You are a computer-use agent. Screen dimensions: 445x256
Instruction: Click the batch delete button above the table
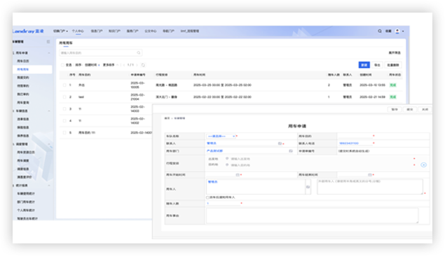click(x=393, y=65)
